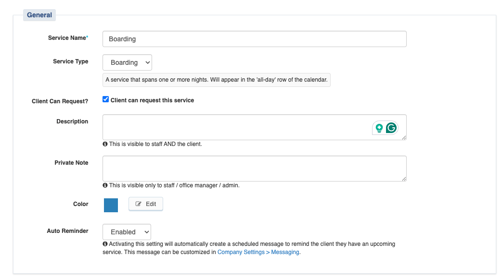502x279 pixels.
Task: Click the Service Name input field
Action: point(255,39)
